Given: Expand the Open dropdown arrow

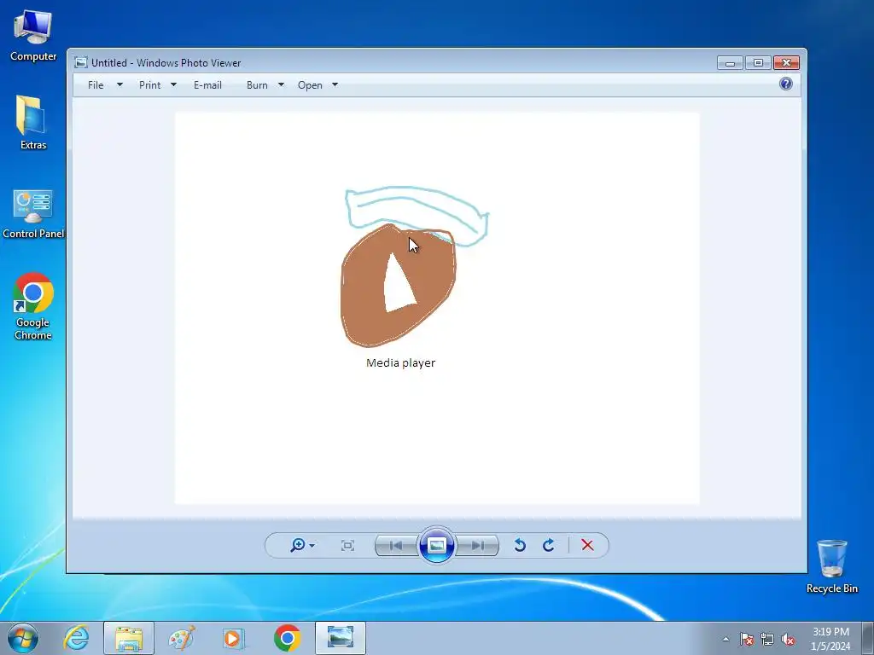Looking at the screenshot, I should (x=335, y=84).
